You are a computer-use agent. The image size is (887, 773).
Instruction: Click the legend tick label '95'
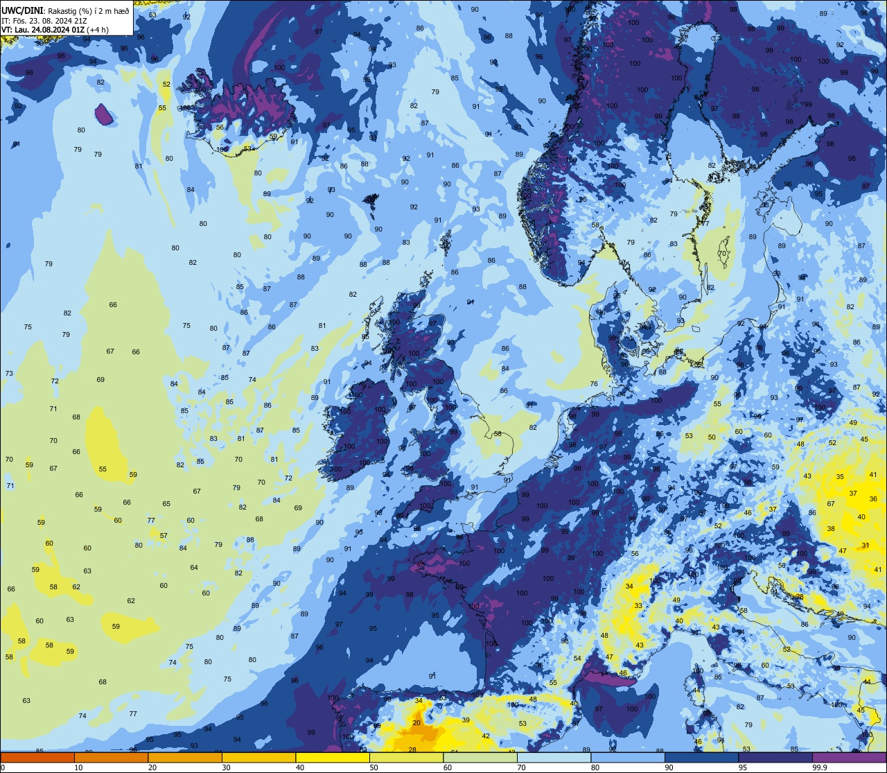(x=743, y=767)
